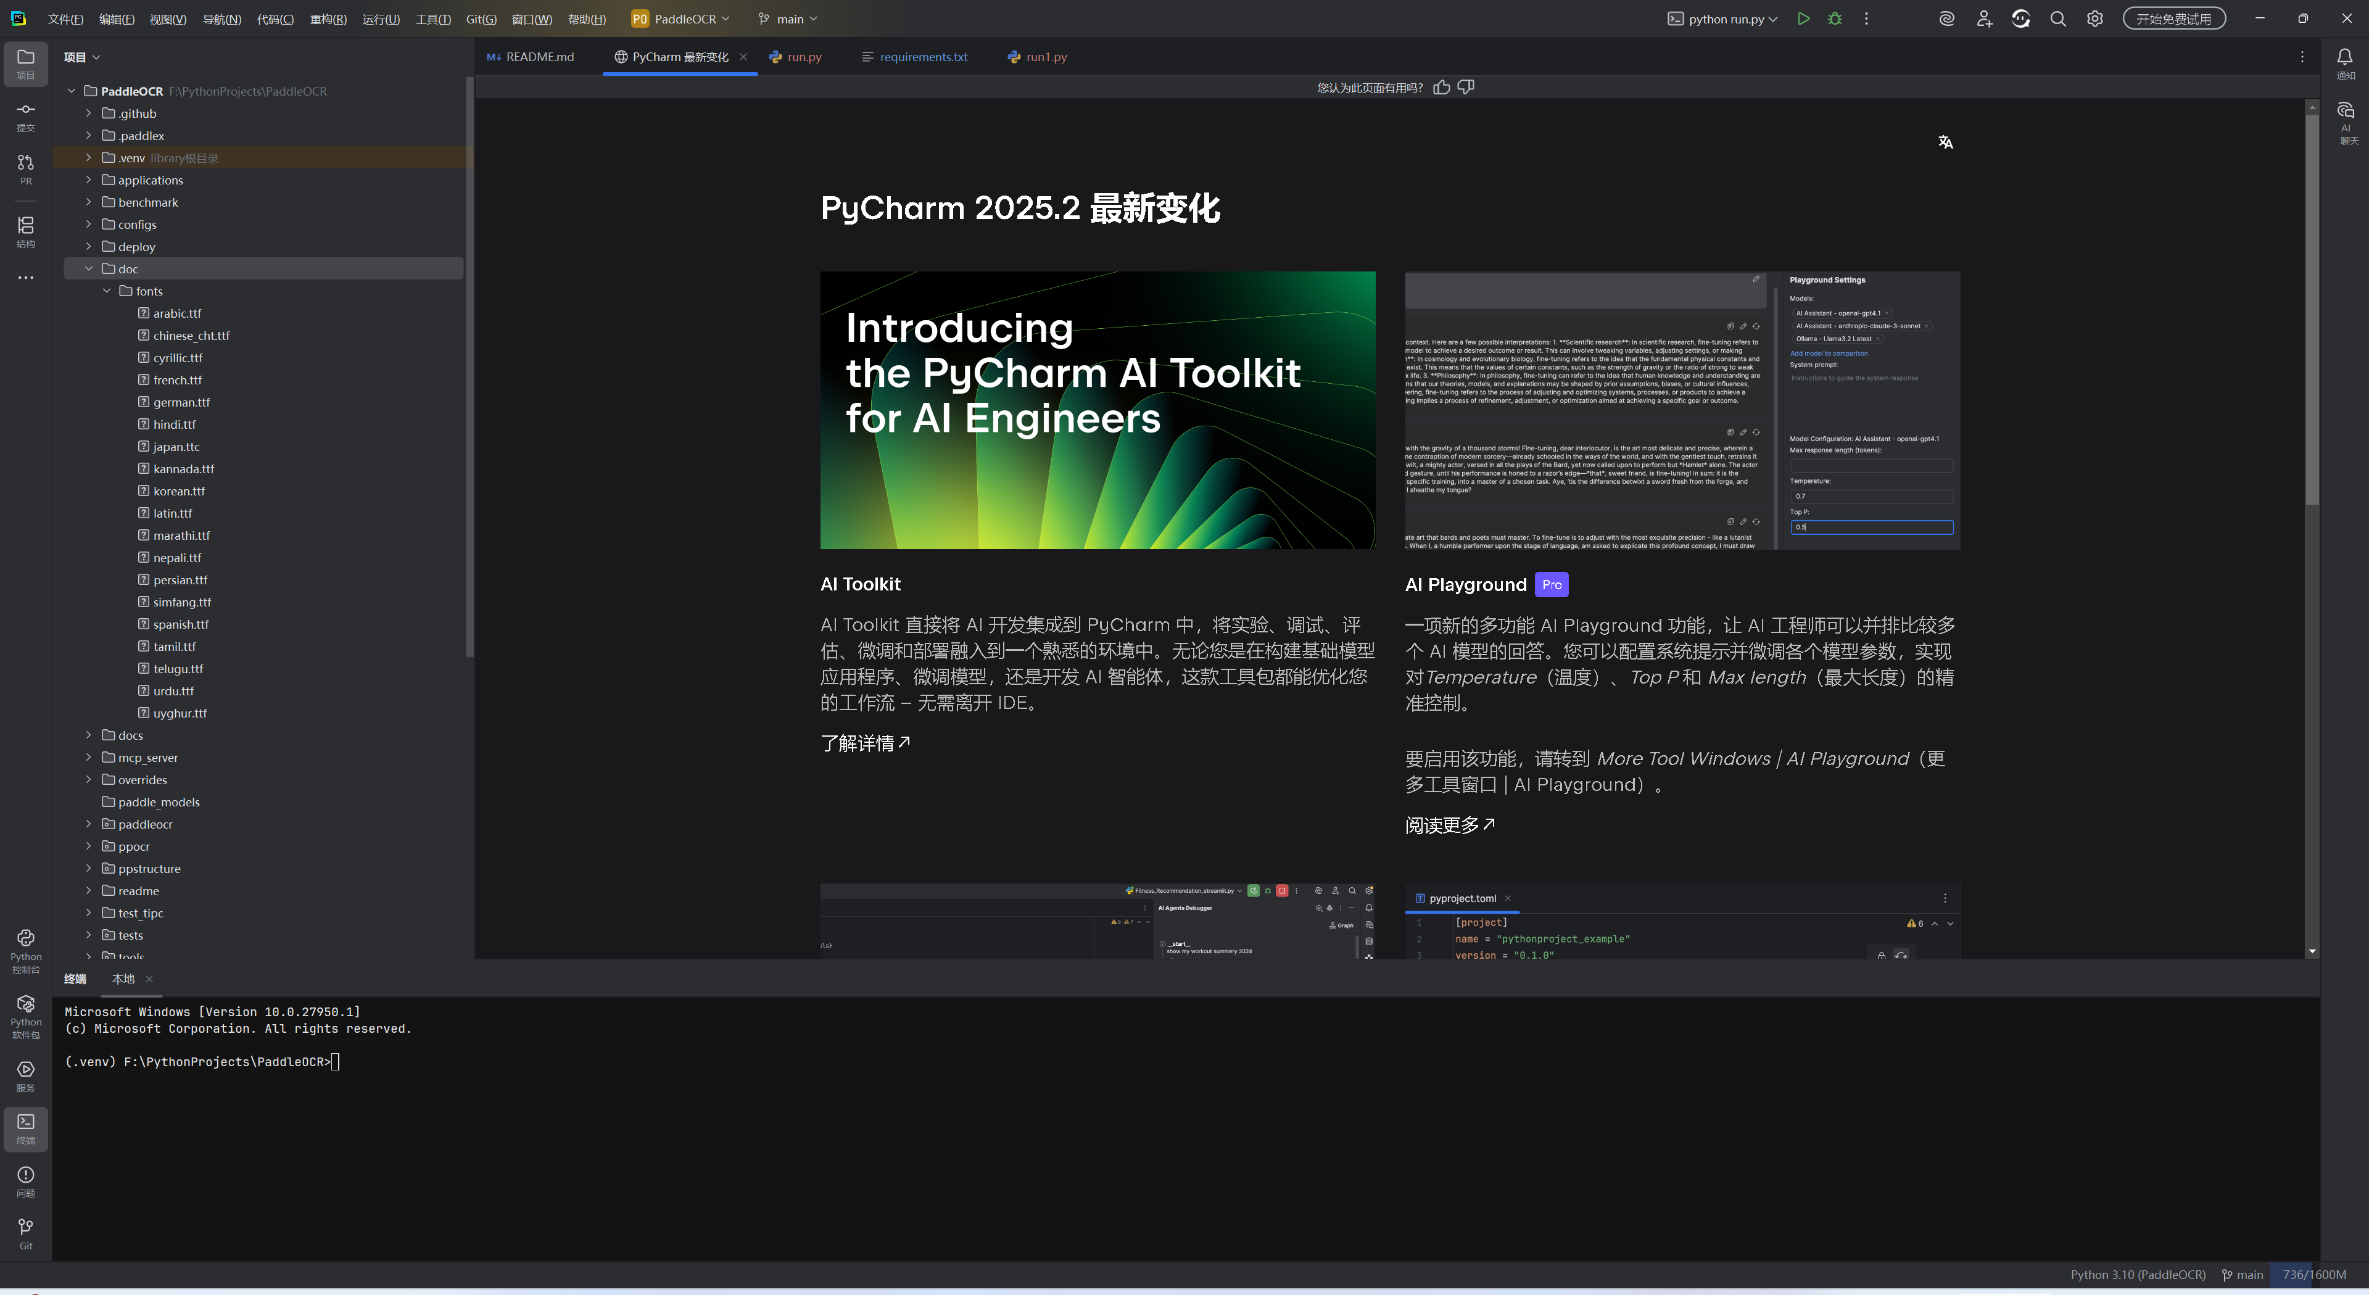This screenshot has height=1295, width=2369.
Task: Open the Project tool window icon
Action: (26, 64)
